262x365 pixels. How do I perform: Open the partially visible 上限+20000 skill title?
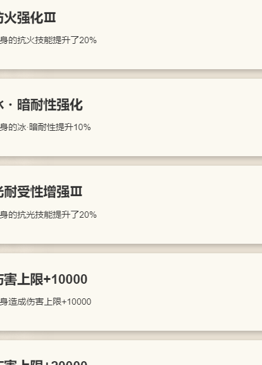pos(44,362)
